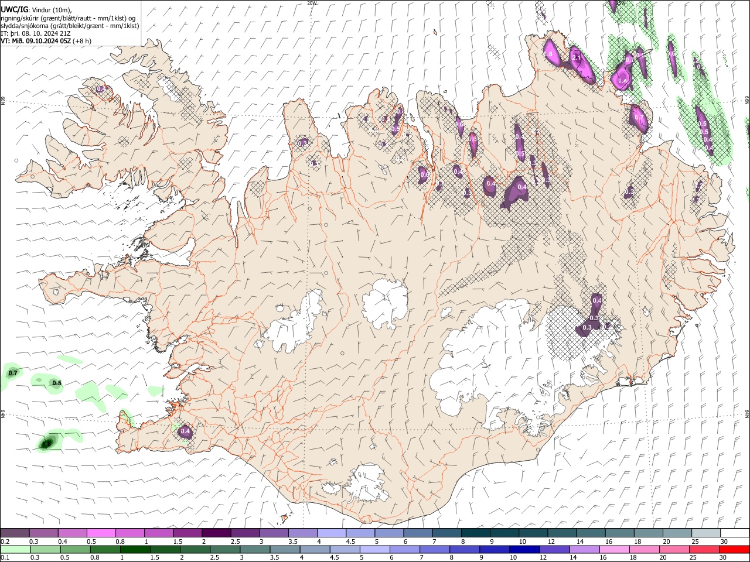Click the purple 0.4 snow cell on Reykjanes peninsula
This screenshot has width=750, height=562.
[x=185, y=432]
